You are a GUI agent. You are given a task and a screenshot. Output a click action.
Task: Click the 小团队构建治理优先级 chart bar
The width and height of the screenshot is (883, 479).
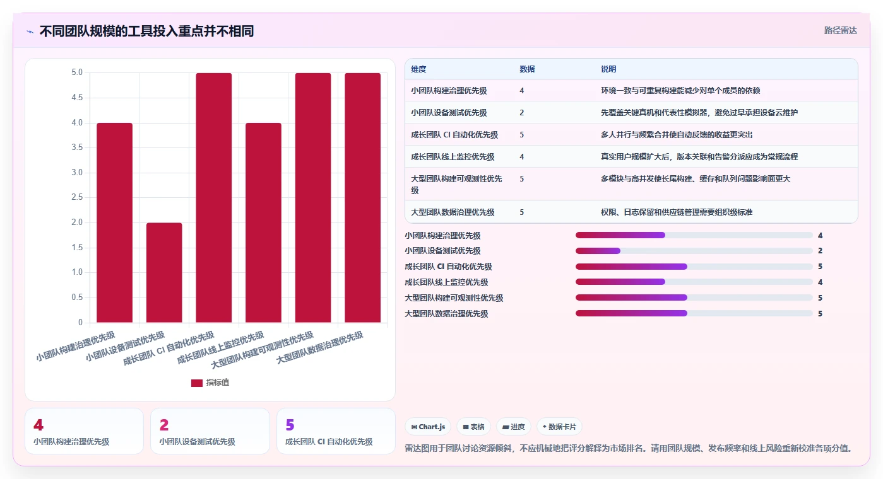(114, 222)
